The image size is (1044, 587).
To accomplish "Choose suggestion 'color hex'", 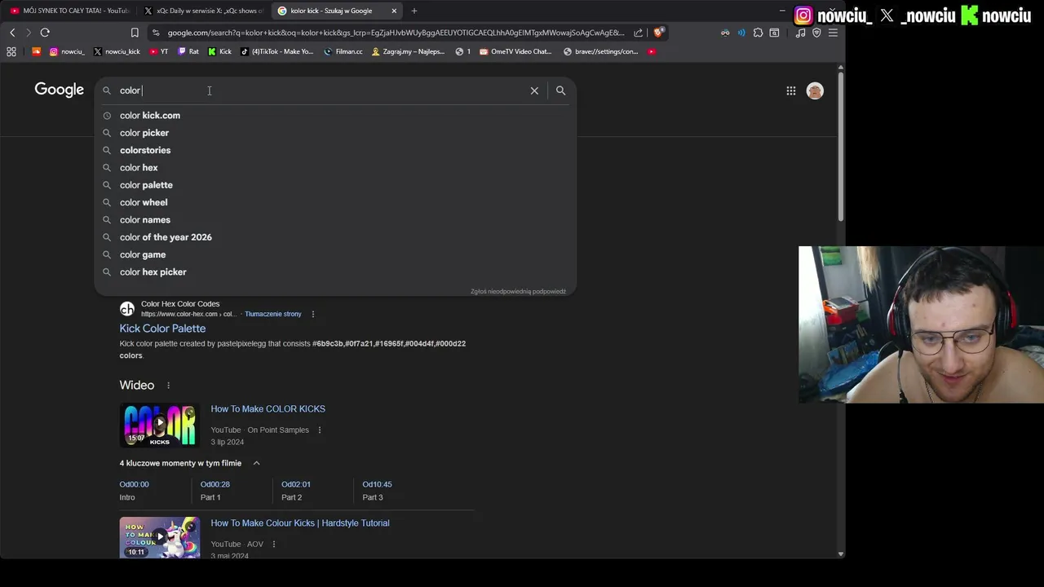I will (x=335, y=168).
